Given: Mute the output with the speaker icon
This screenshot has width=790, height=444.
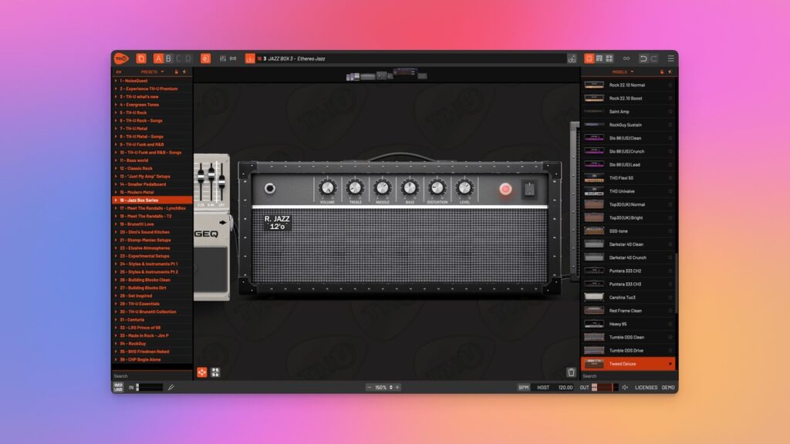Looking at the screenshot, I should point(624,388).
